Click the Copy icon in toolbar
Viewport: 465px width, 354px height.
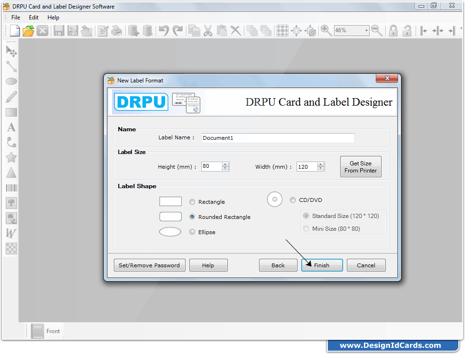click(194, 30)
